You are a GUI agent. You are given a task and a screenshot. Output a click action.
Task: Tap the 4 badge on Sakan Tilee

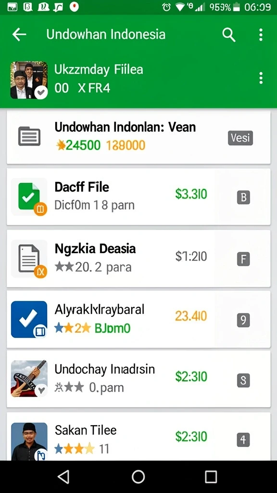point(243,440)
